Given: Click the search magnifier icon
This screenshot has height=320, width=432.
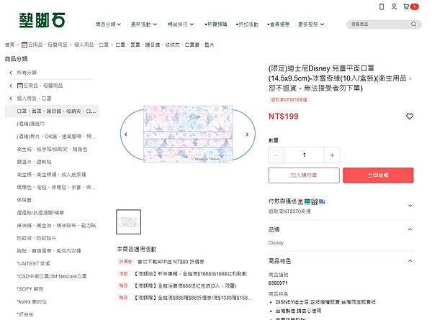Looking at the screenshot, I should pos(413,24).
